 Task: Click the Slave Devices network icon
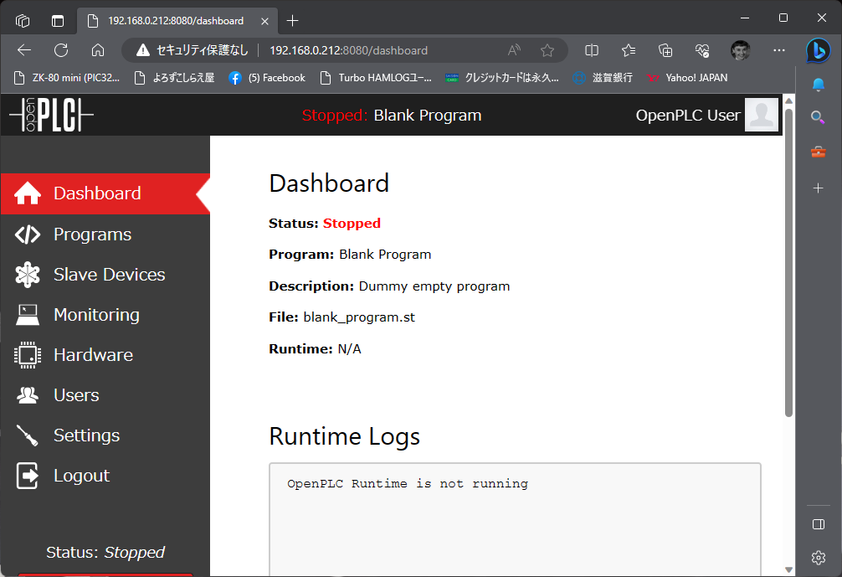[28, 275]
